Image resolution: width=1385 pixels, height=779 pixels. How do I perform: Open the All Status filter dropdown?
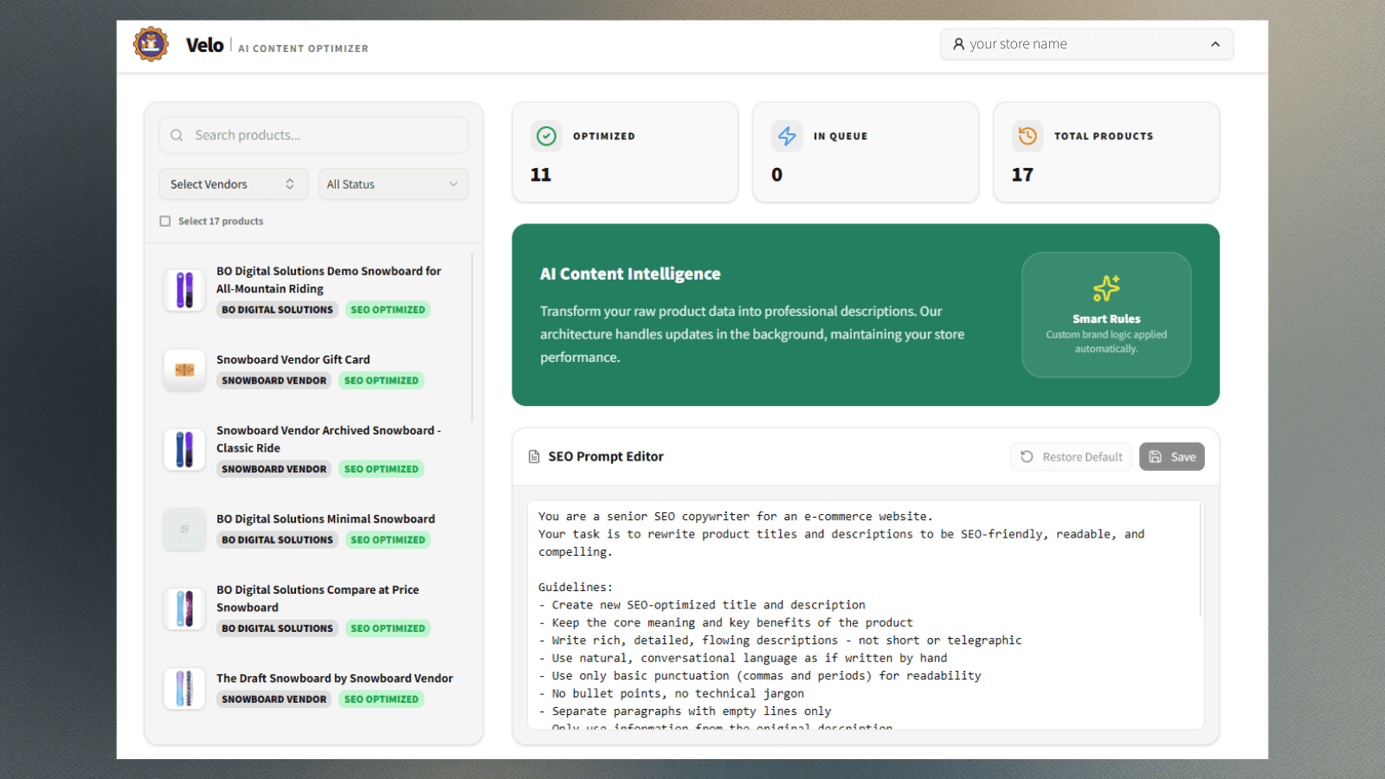tap(393, 183)
